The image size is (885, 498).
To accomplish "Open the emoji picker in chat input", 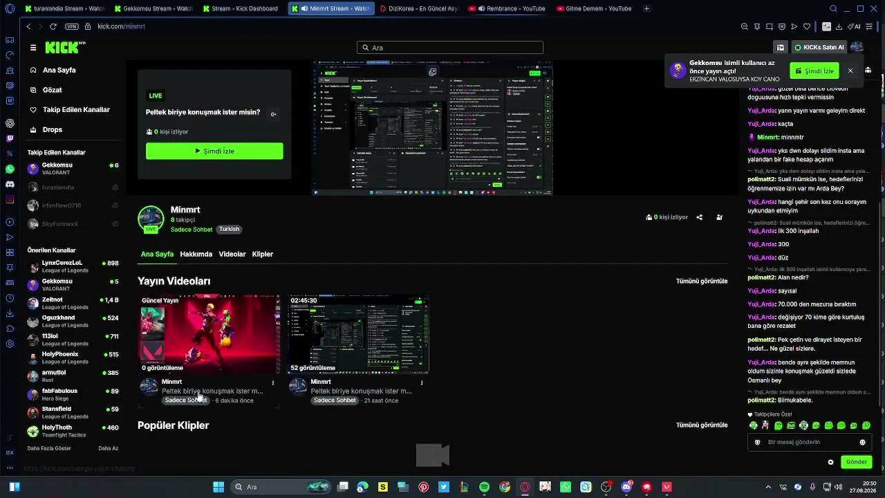I will pyautogui.click(x=862, y=442).
